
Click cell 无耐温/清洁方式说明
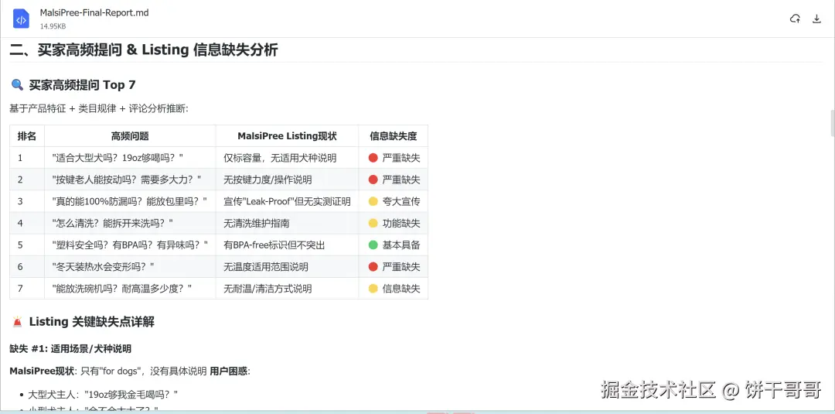click(x=268, y=289)
